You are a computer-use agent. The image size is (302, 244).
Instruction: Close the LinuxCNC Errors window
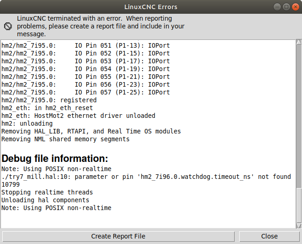pos(295,7)
